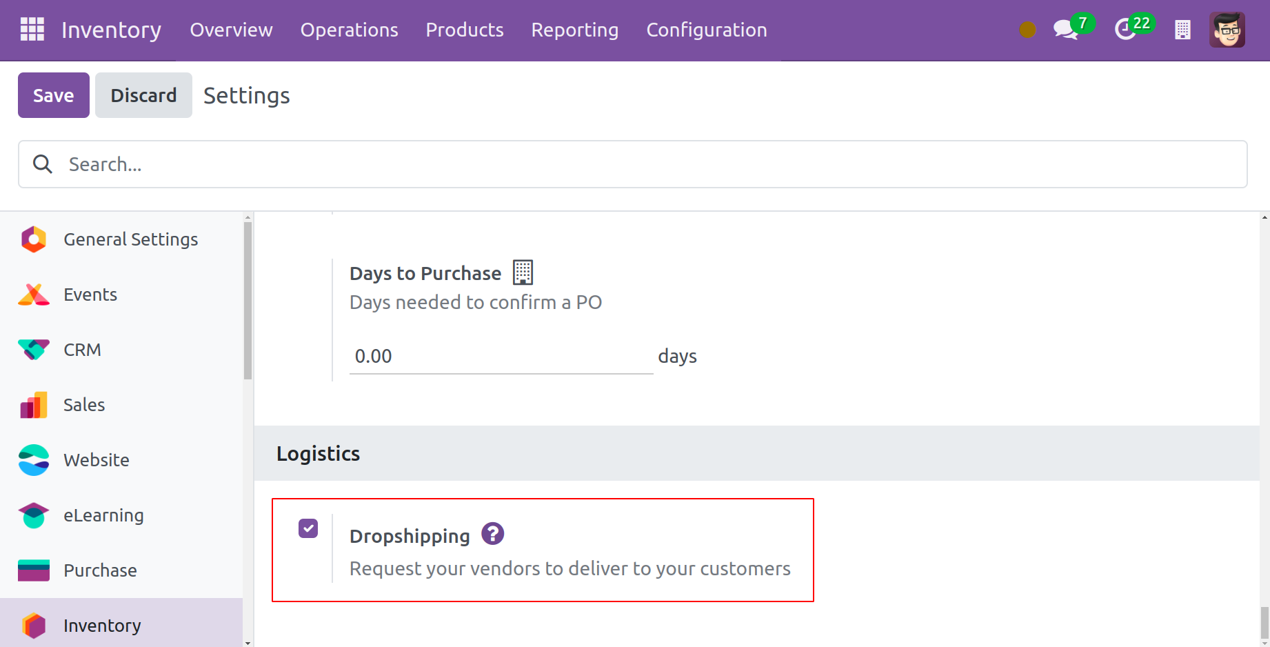
Task: Discard the settings changes
Action: coord(143,95)
